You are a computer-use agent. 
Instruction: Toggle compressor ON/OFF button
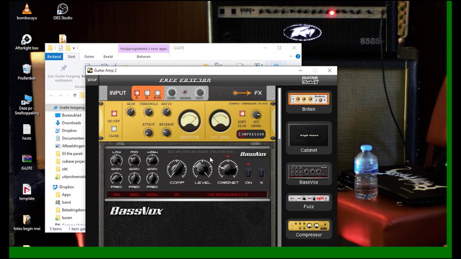(114, 114)
